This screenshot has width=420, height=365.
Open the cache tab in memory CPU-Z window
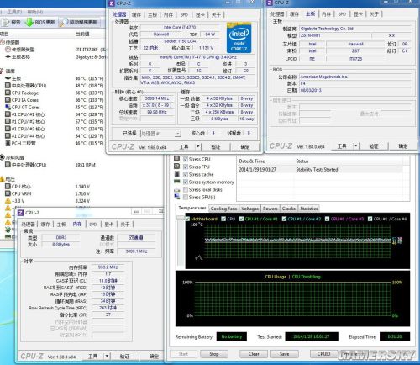[45, 224]
